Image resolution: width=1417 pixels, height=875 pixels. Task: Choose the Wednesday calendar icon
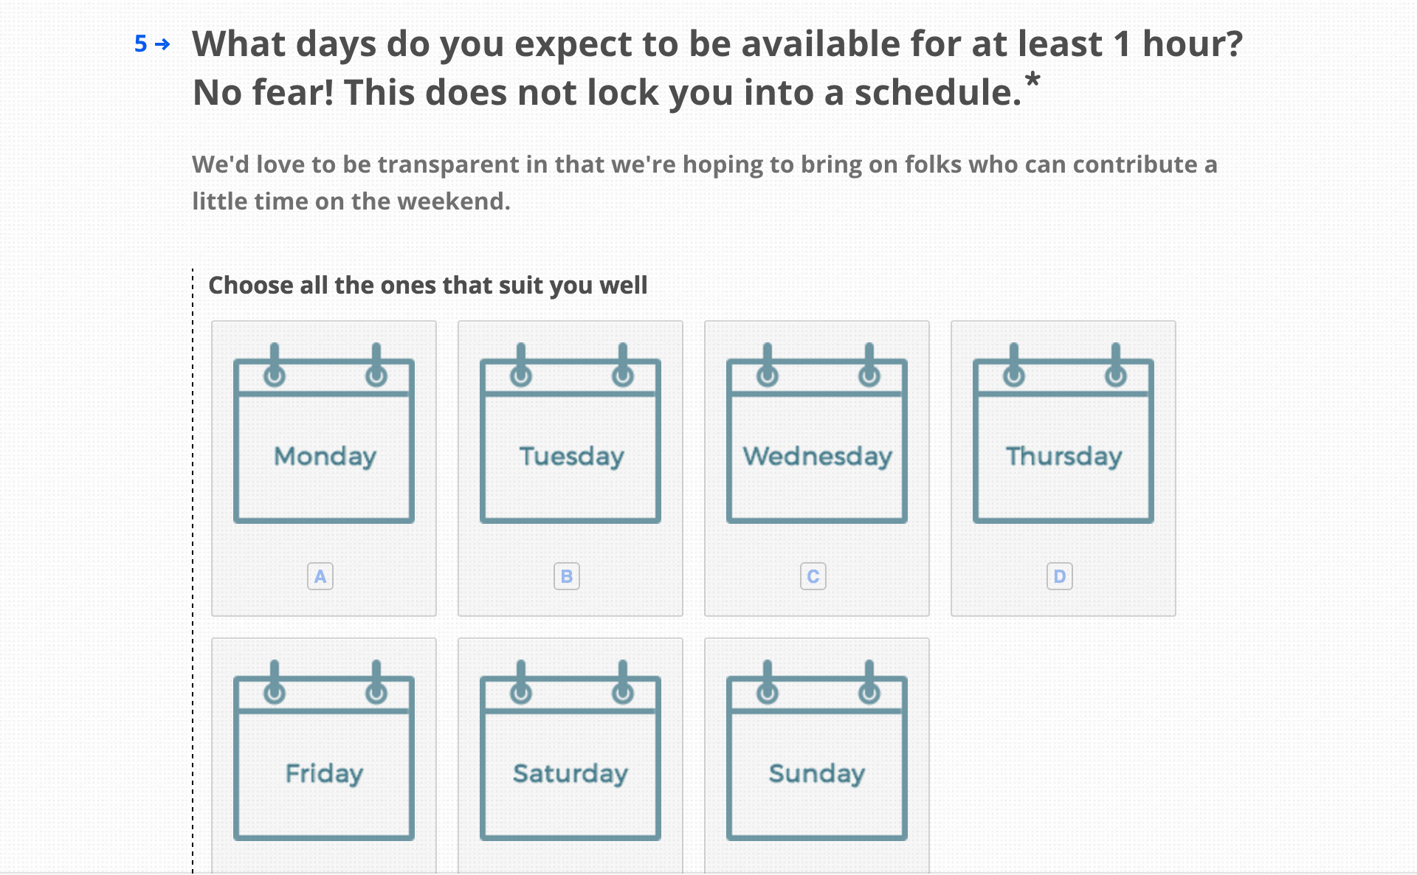pos(817,433)
